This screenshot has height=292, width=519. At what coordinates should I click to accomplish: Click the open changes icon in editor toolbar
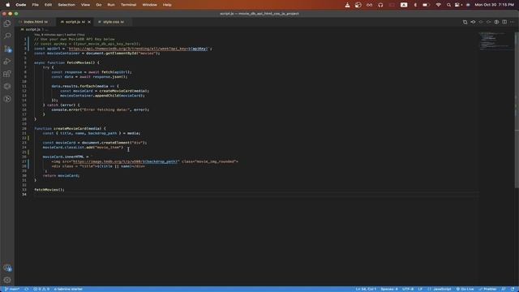click(465, 22)
